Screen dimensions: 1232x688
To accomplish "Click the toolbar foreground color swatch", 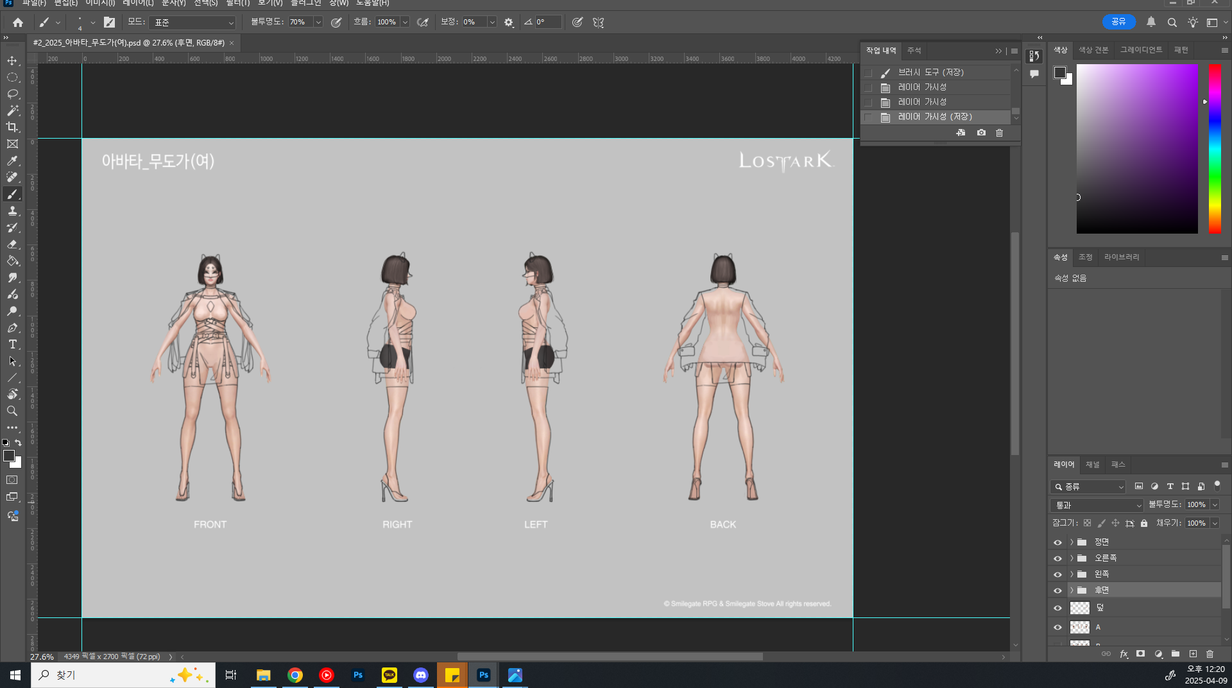I will 9,456.
